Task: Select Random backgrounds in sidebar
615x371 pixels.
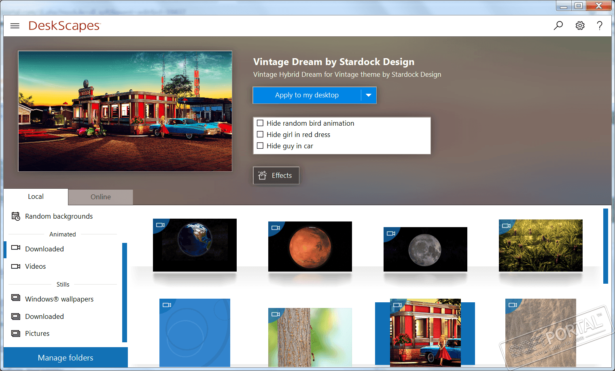Action: coord(59,216)
